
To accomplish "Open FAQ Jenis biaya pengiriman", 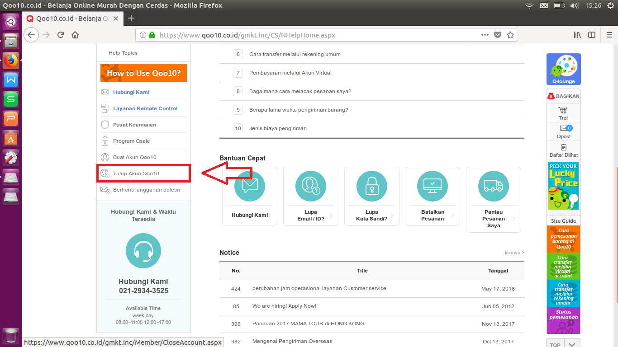I will [x=278, y=128].
